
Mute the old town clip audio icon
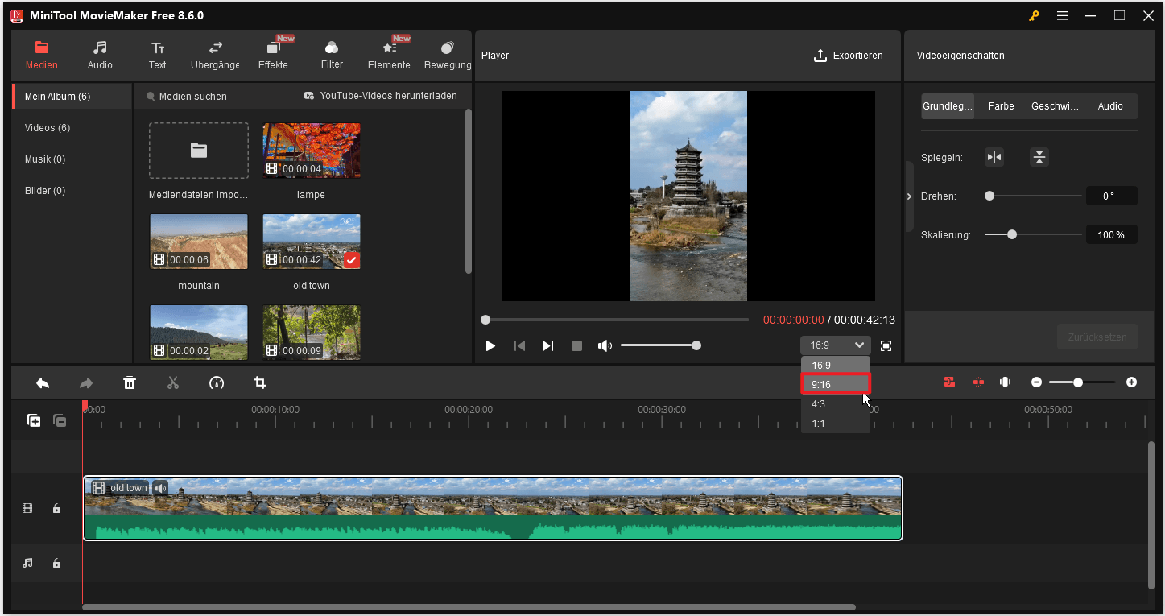click(x=160, y=487)
